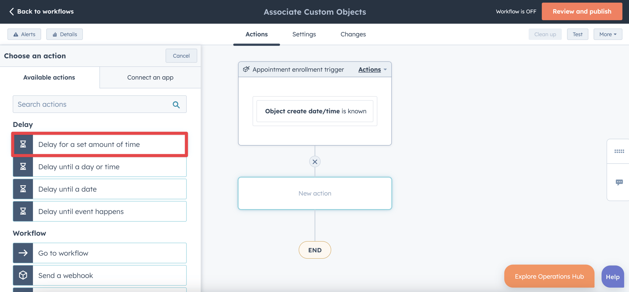The image size is (629, 292).
Task: Click the magnifier icon in Search actions
Action: (176, 104)
